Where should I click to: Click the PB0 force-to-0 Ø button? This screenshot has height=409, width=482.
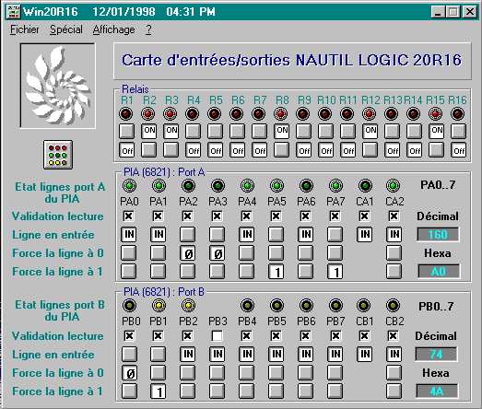coord(129,373)
